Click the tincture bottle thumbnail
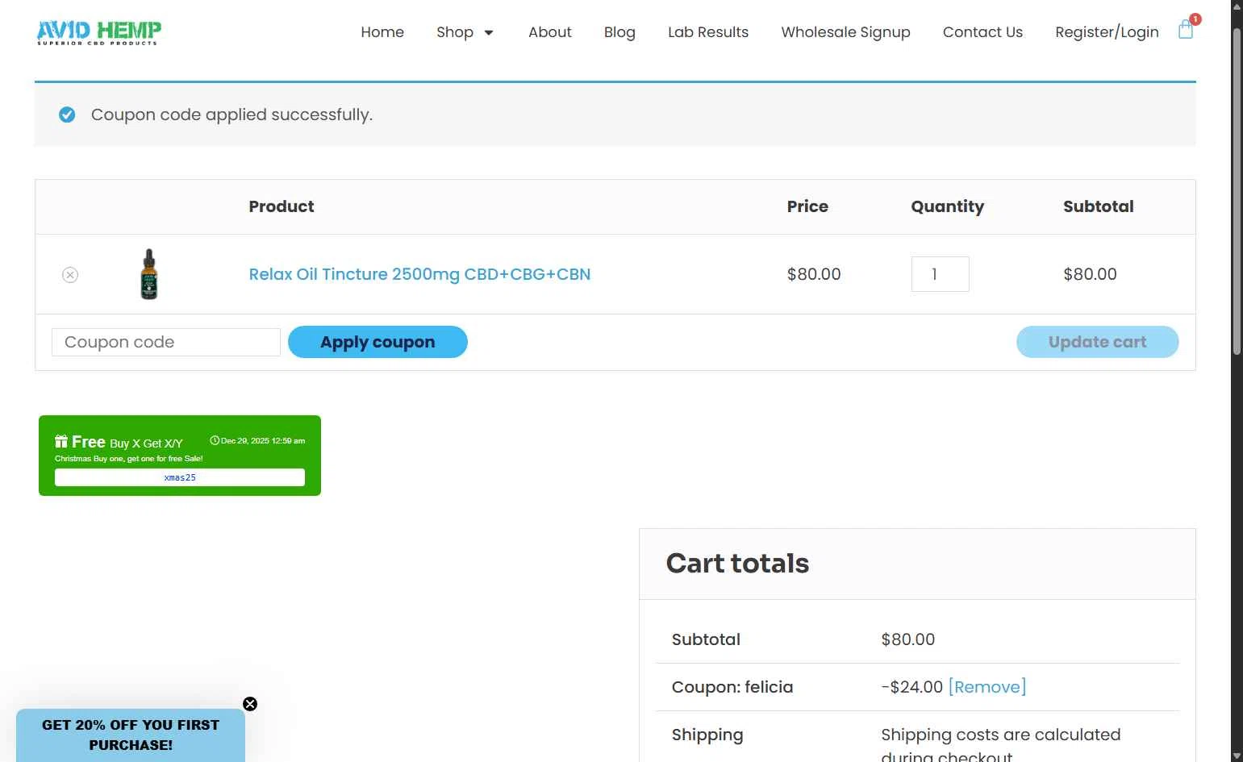Viewport: 1243px width, 762px height. 149,274
